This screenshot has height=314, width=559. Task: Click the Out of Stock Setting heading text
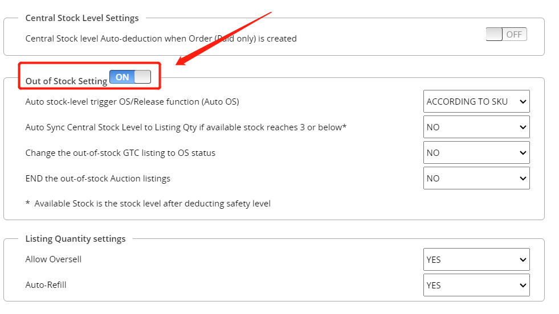[66, 81]
